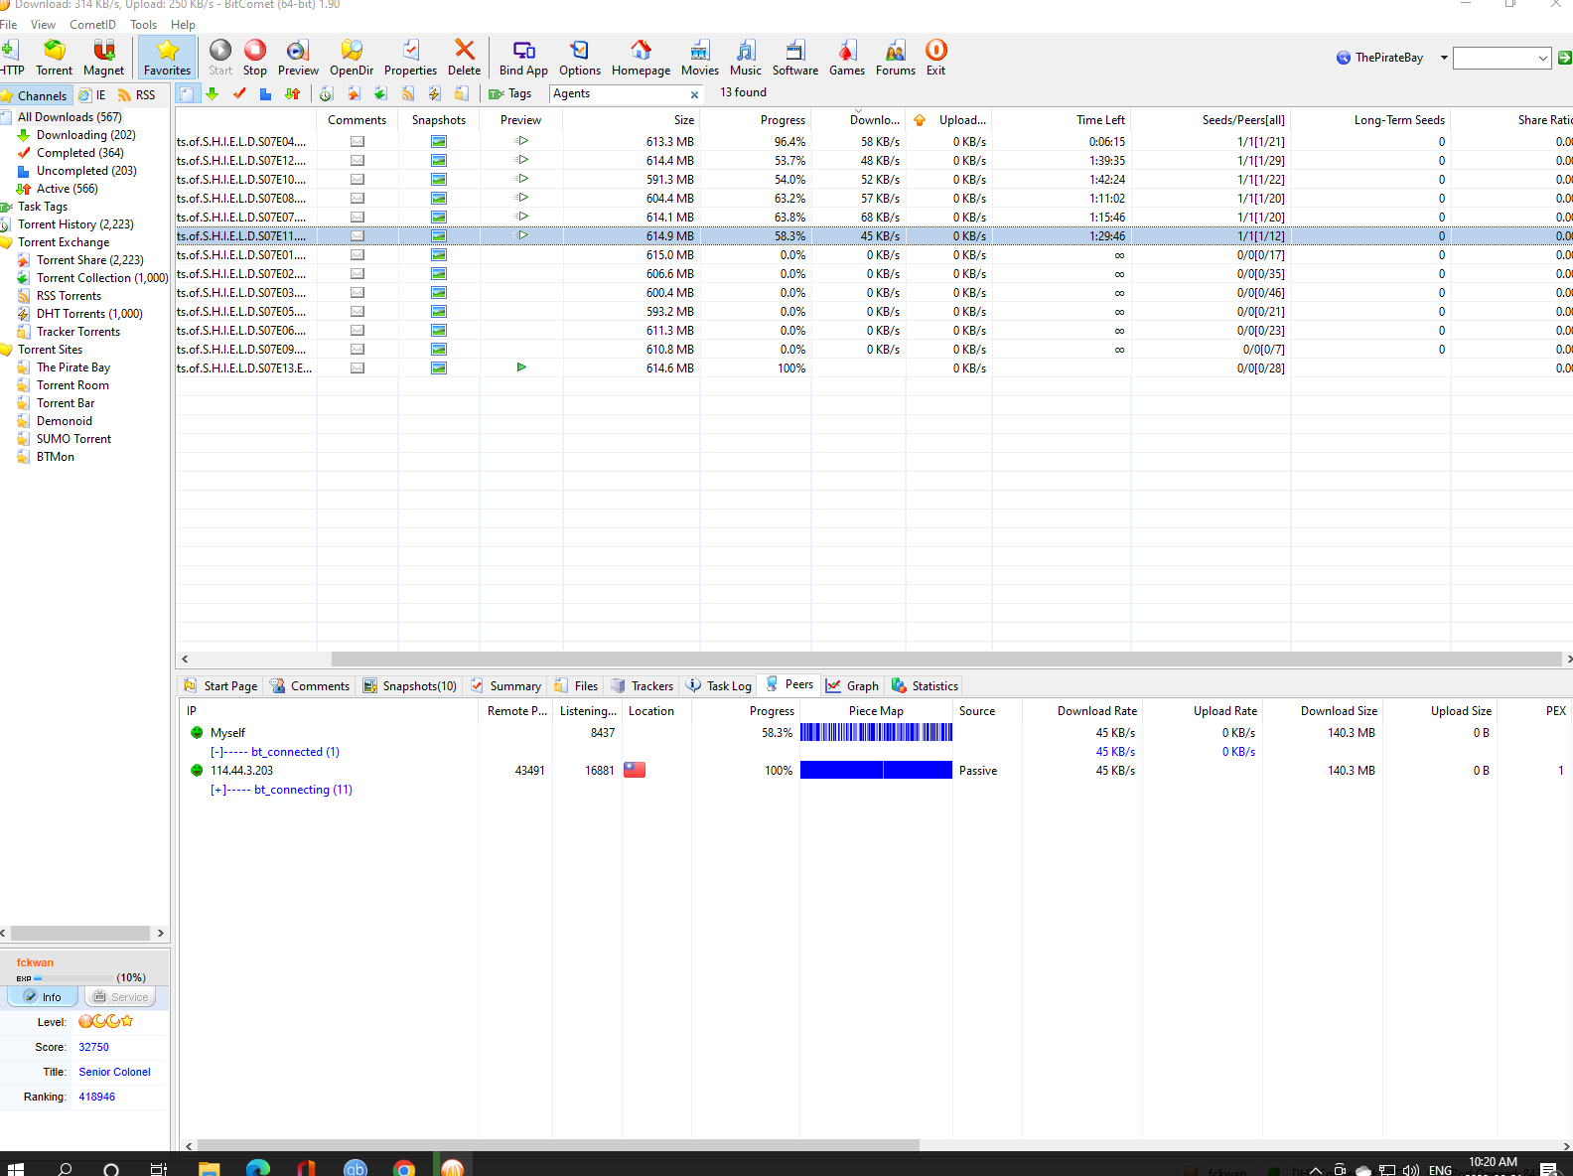The image size is (1573, 1176).
Task: Open the Statistics tab
Action: 925,686
